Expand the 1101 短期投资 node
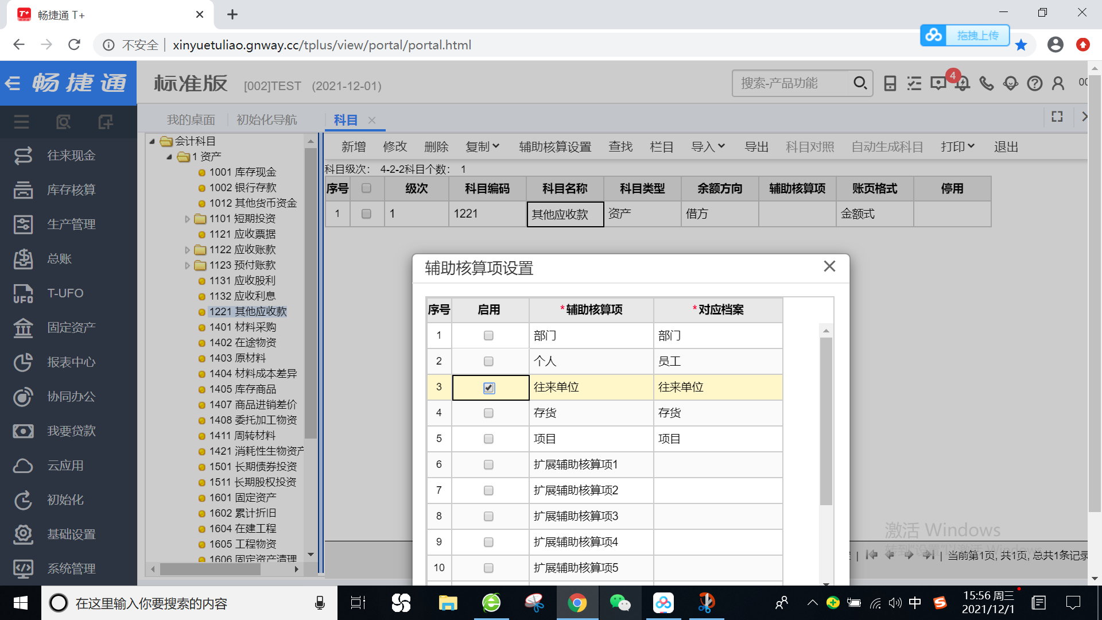This screenshot has height=620, width=1102. click(x=187, y=219)
